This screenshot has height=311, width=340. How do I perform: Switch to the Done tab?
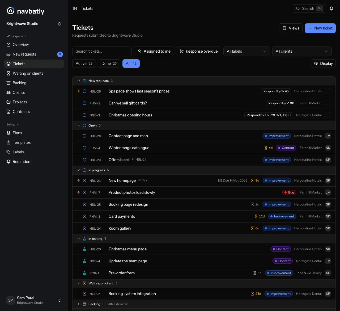(x=109, y=64)
